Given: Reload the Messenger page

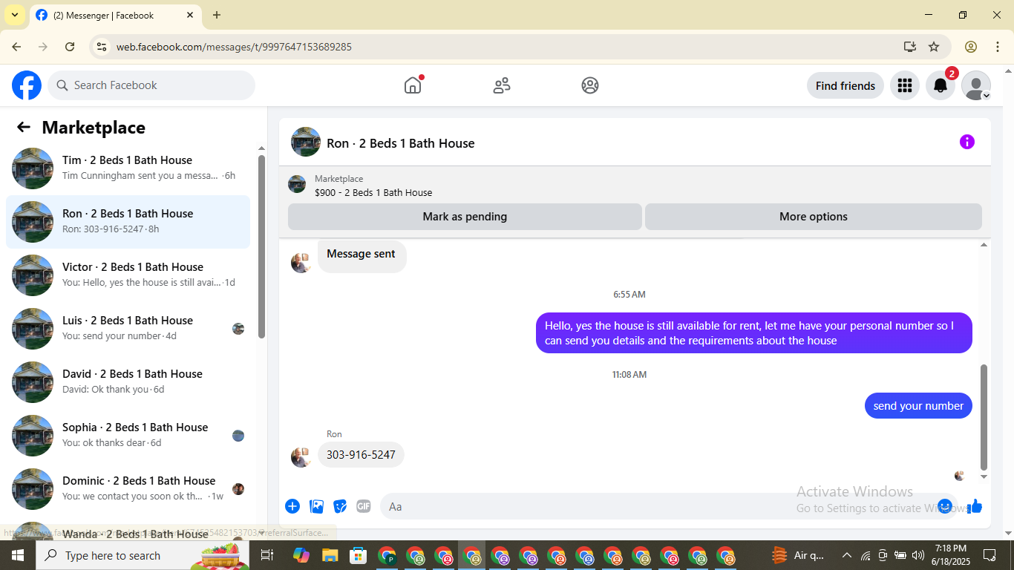Looking at the screenshot, I should (70, 47).
